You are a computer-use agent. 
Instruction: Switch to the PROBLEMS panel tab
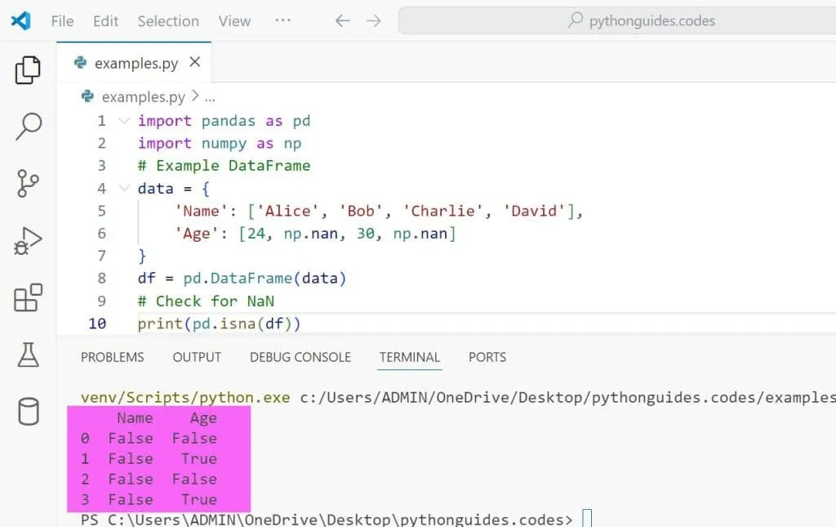[x=112, y=357]
